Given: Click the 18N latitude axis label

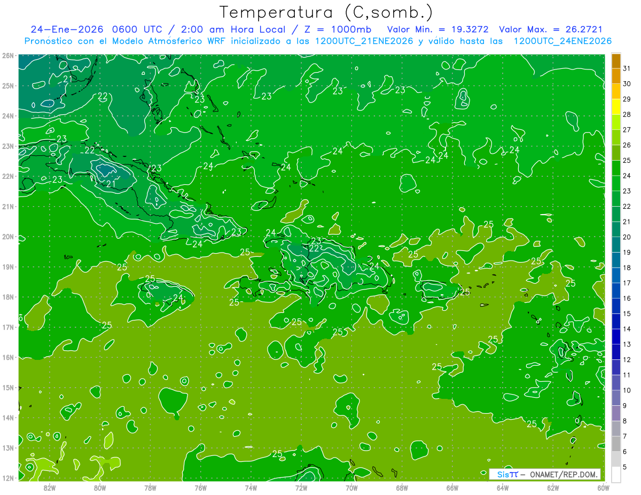Looking at the screenshot, I should point(7,297).
